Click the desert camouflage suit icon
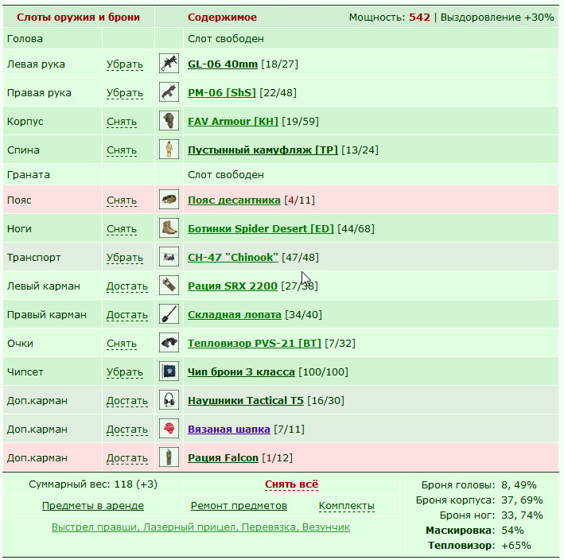 [169, 150]
